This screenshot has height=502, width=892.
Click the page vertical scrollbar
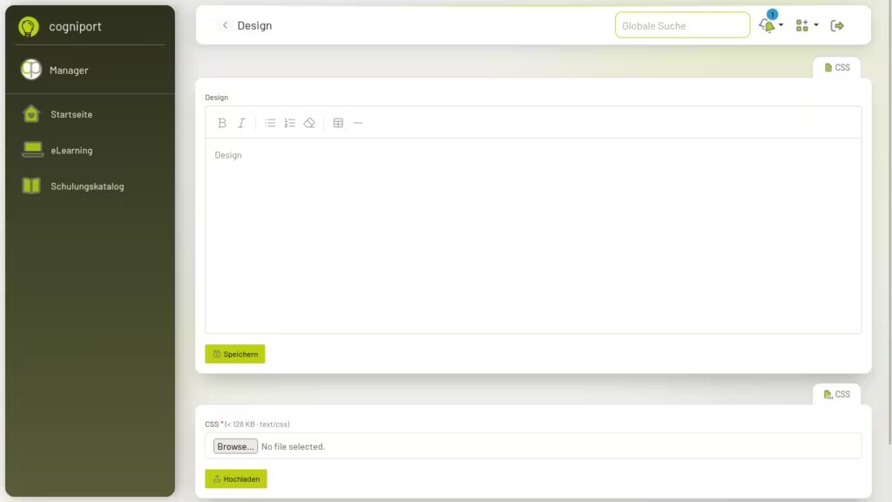pyautogui.click(x=889, y=222)
